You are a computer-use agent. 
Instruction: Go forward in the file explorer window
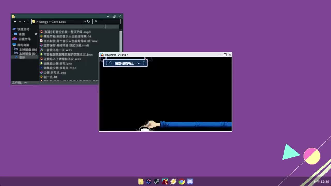click(x=20, y=22)
